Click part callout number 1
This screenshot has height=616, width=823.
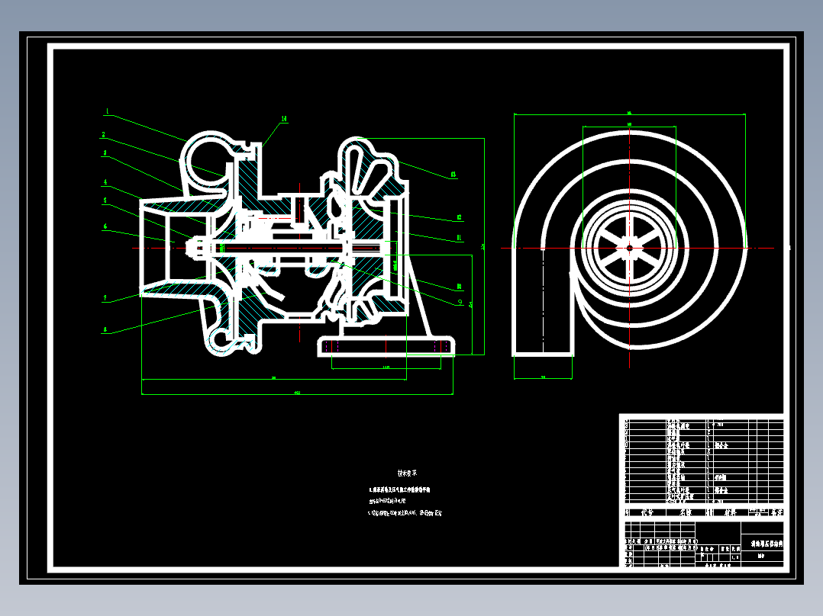click(107, 111)
